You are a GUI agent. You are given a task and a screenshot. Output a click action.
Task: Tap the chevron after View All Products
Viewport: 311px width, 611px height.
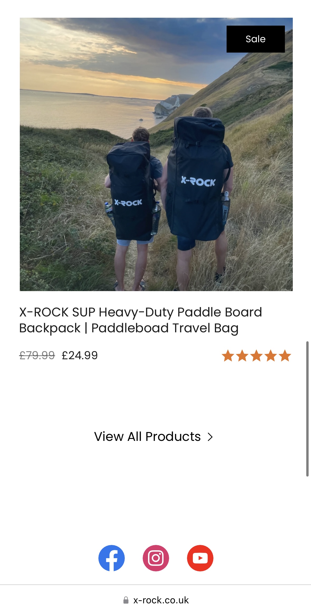(x=210, y=437)
